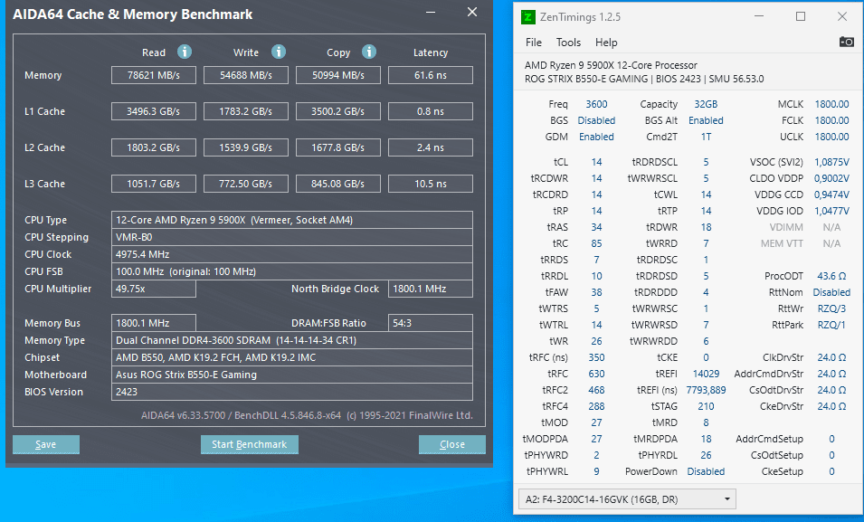The image size is (864, 522).
Task: Click North Bridge Clock value 1800.1 MHz
Action: coord(431,289)
